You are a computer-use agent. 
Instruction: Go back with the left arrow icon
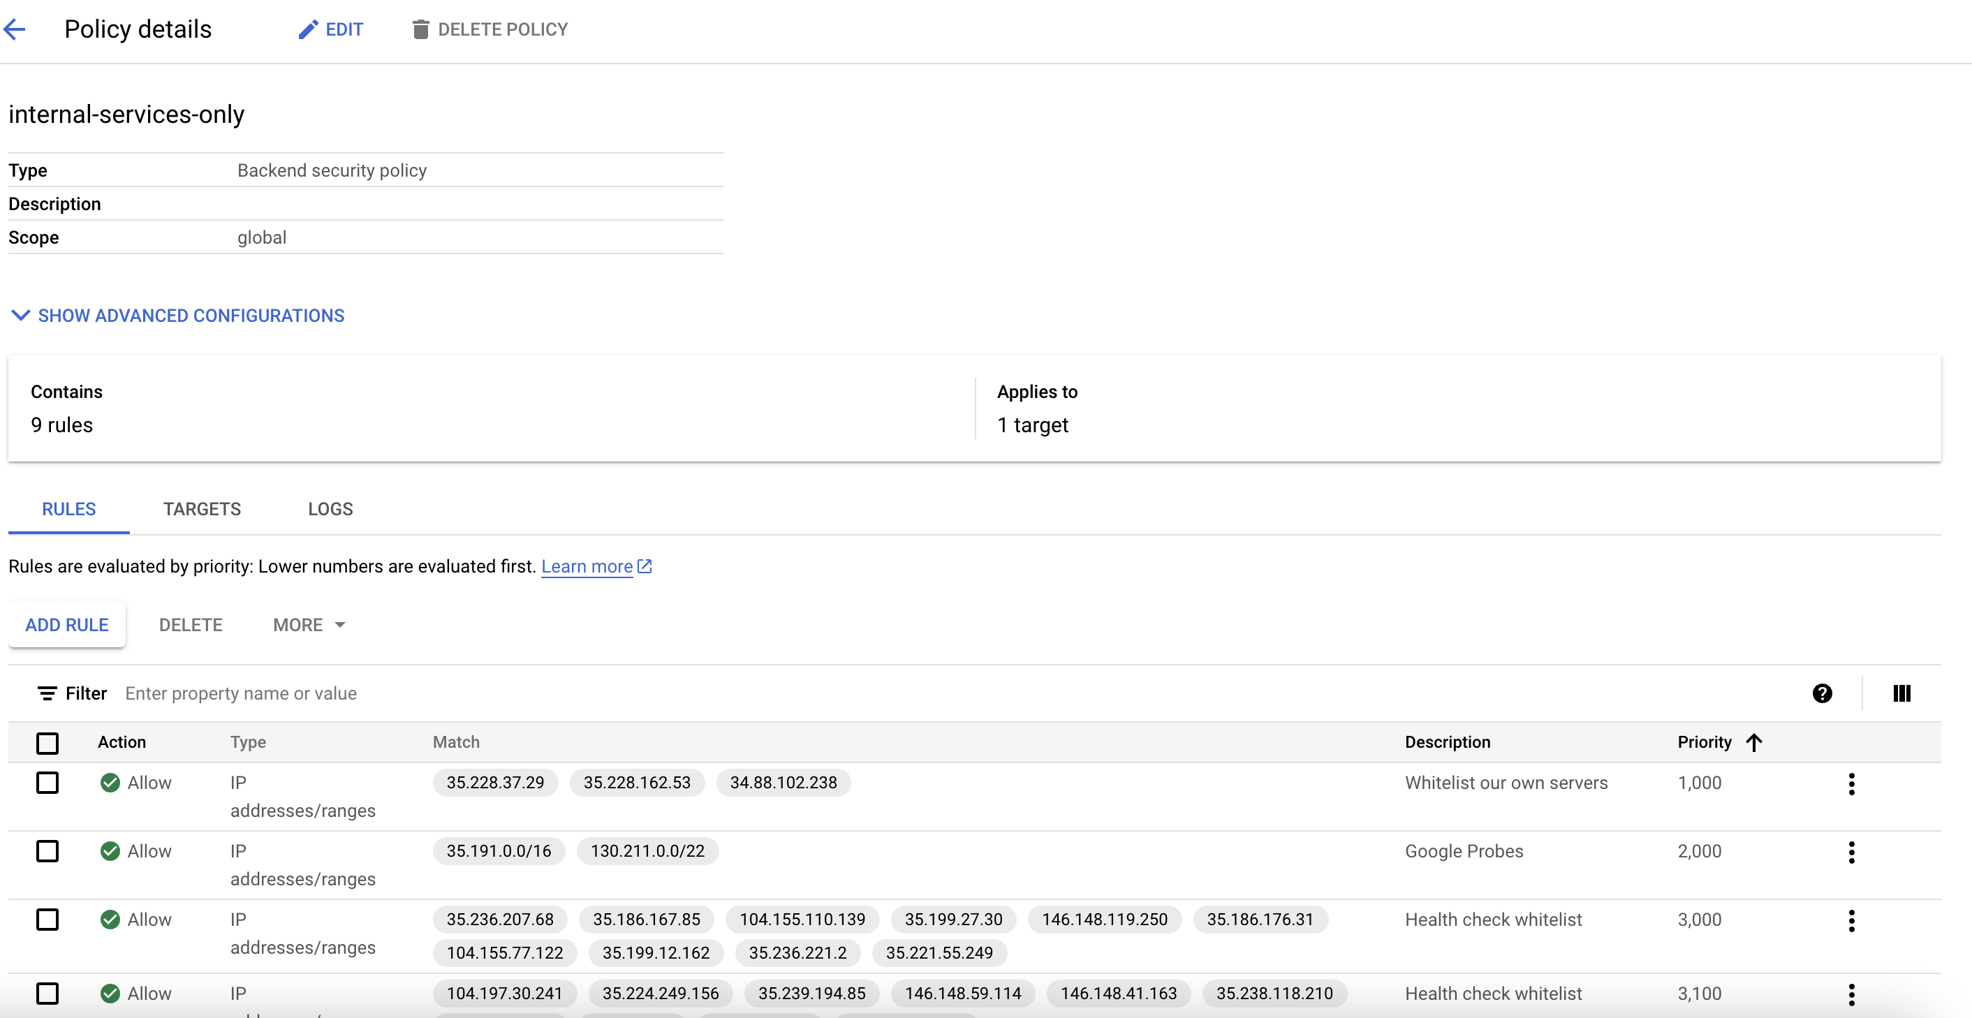(15, 30)
